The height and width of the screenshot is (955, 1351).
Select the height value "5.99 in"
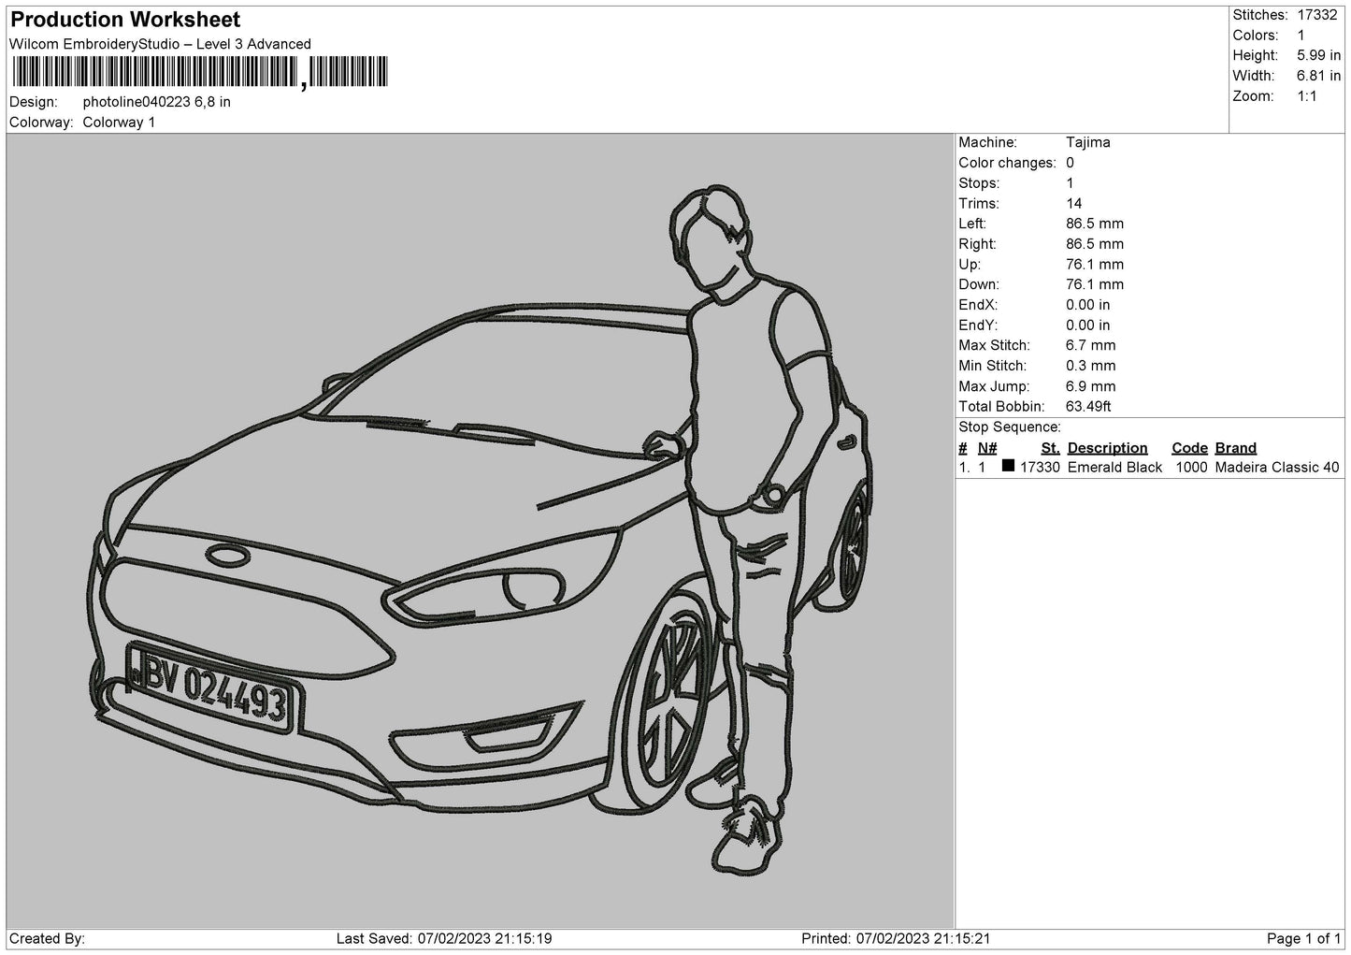tap(1318, 56)
